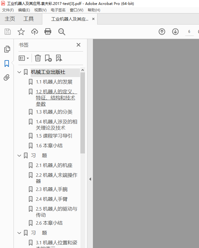Add a new bookmark icon
Viewport: 199px width, 248px height.
pos(48,58)
